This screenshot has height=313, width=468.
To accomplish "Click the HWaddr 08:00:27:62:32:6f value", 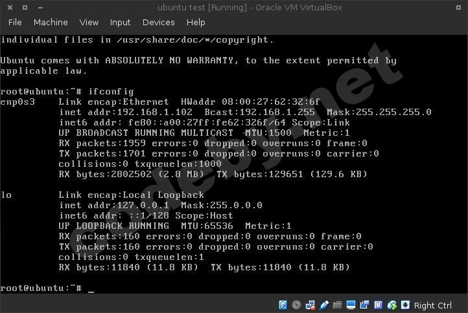I will coord(250,102).
